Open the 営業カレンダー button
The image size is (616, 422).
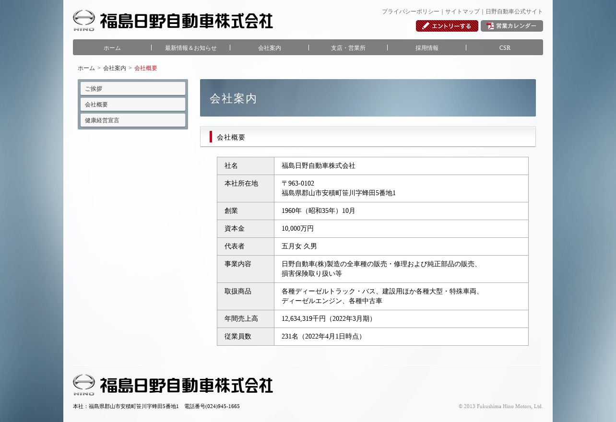click(x=512, y=26)
